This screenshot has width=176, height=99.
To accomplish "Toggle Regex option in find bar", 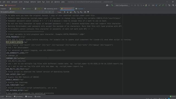I will click(53, 12).
